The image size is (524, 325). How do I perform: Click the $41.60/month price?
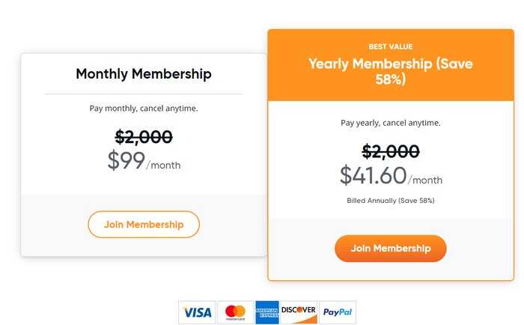tap(391, 175)
